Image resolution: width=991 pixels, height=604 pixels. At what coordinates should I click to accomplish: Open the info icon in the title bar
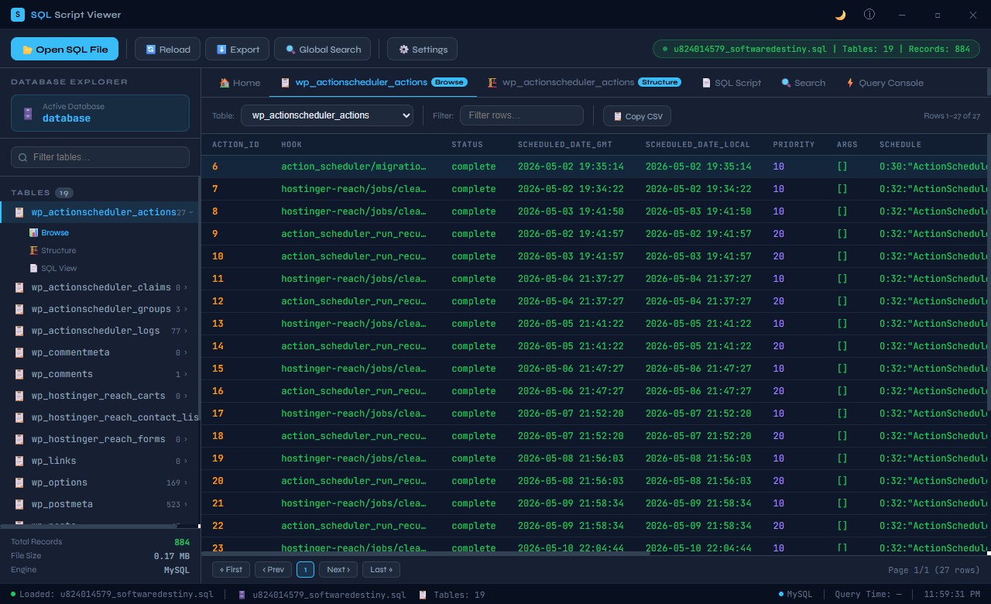[x=869, y=15]
